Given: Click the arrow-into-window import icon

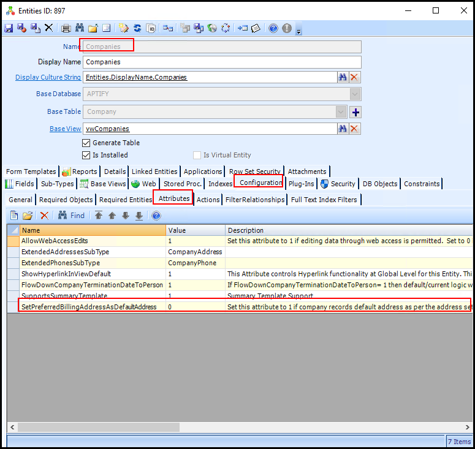Looking at the screenshot, I should [242, 28].
